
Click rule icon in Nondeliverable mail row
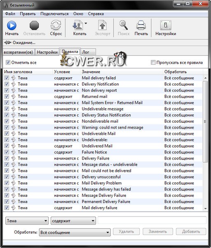pos(14,121)
